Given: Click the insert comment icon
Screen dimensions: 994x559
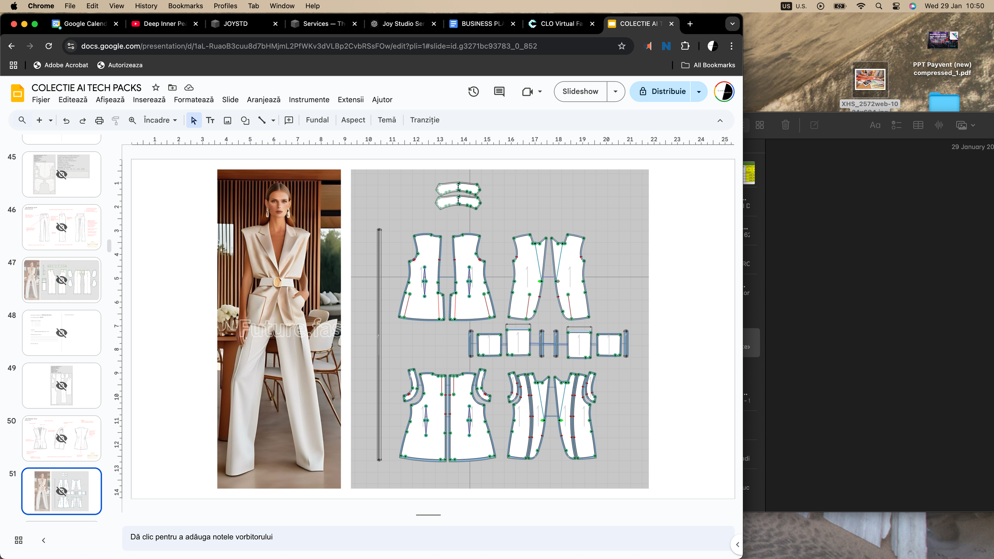Looking at the screenshot, I should point(289,120).
